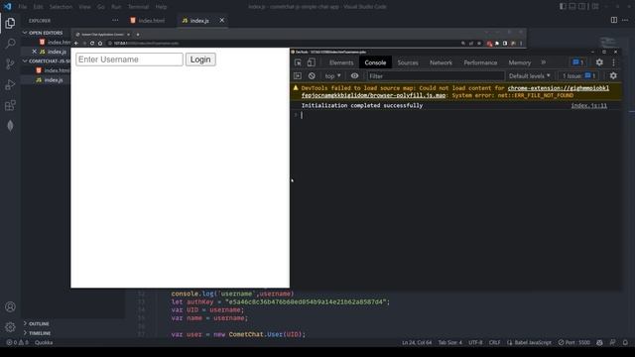
Task: Open the Search view in activity bar
Action: pyautogui.click(x=11, y=44)
